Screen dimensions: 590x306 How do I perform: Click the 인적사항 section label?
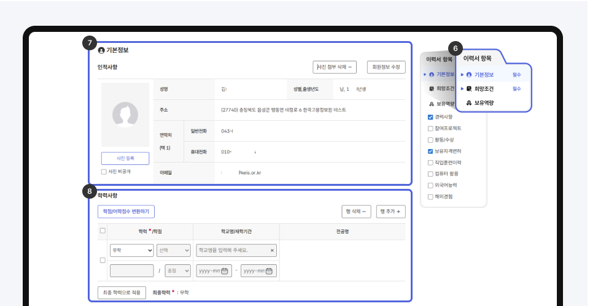pyautogui.click(x=107, y=67)
